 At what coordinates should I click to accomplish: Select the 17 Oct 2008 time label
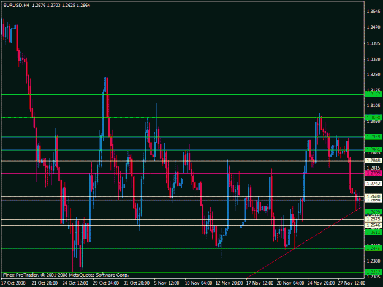pyautogui.click(x=13, y=283)
